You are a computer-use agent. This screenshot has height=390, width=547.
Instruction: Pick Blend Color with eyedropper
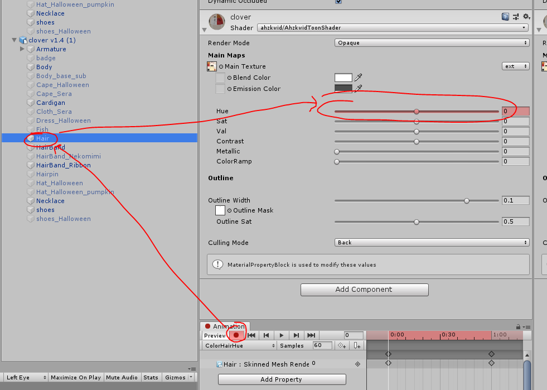pos(359,77)
